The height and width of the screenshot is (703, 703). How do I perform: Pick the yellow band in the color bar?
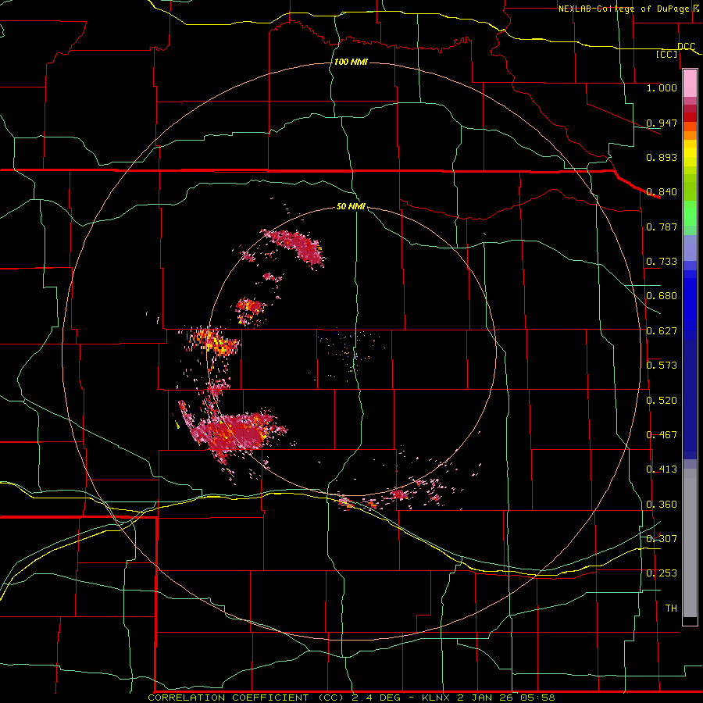690,153
